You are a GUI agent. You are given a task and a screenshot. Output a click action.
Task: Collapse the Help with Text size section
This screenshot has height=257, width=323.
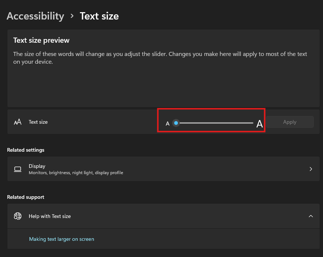(310, 216)
